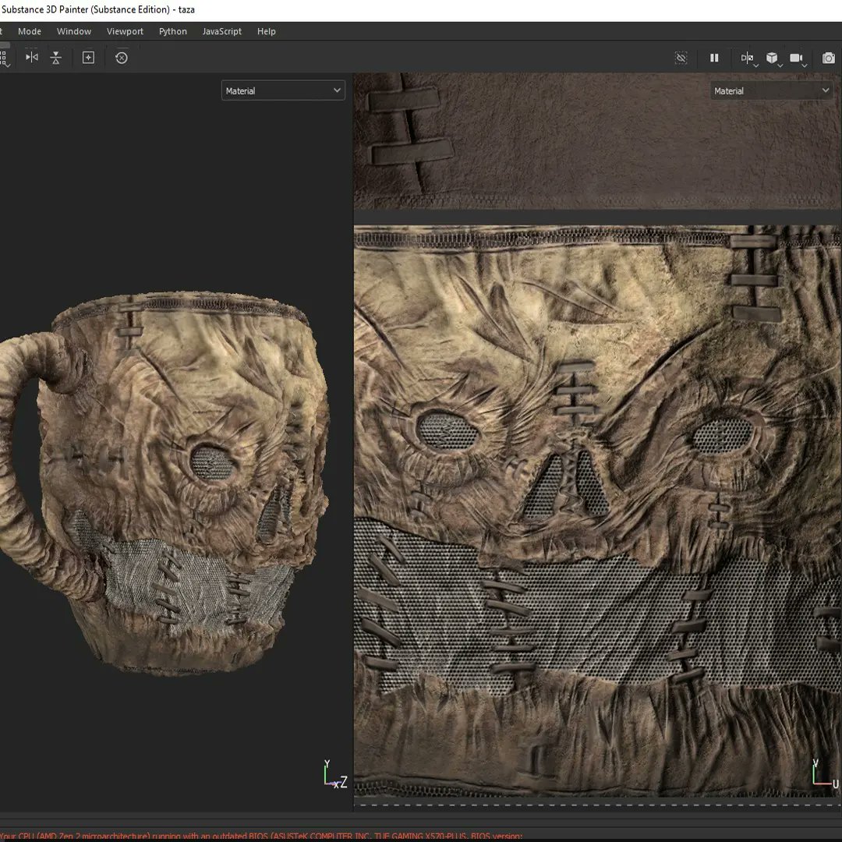Open the Material dropdown in the 2D view

771,90
